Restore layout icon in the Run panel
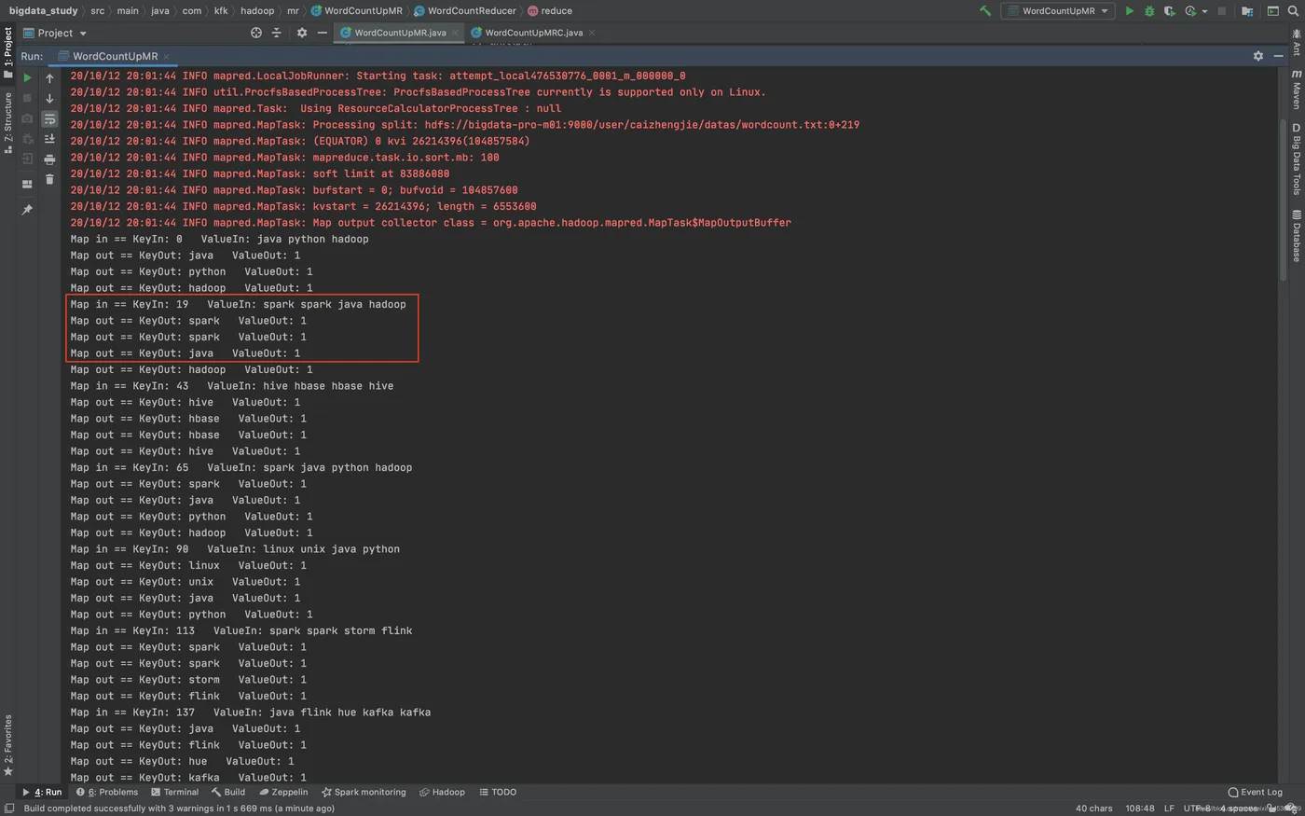This screenshot has height=816, width=1305. tap(27, 184)
